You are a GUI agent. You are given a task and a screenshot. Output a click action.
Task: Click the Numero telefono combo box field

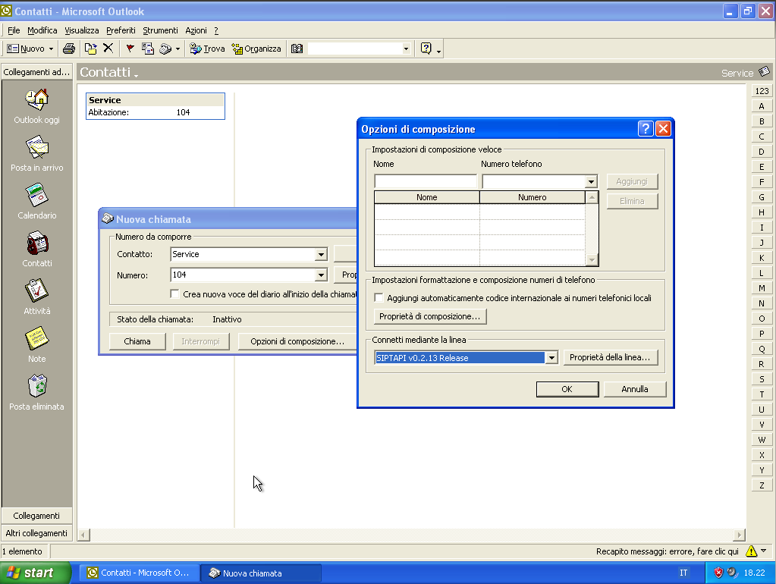[534, 181]
